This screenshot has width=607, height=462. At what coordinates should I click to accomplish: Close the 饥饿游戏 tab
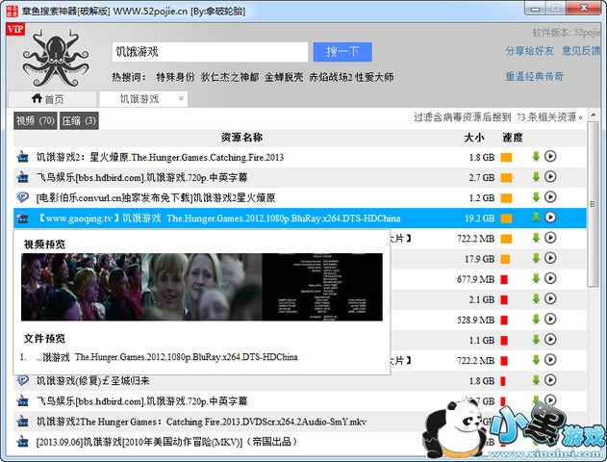click(x=181, y=98)
